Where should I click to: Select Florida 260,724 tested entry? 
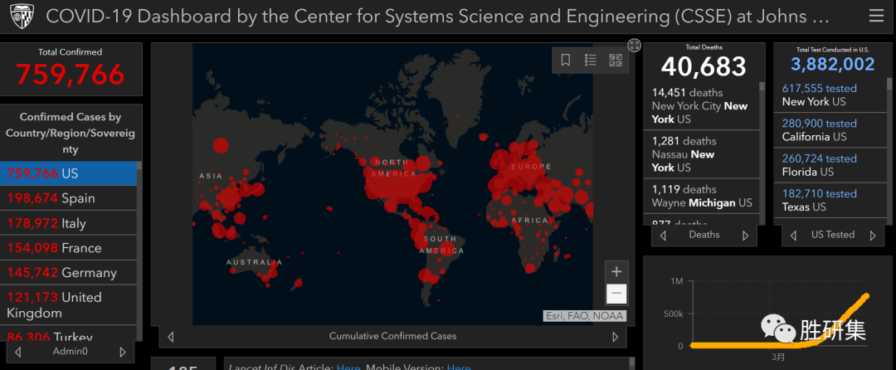pyautogui.click(x=830, y=165)
